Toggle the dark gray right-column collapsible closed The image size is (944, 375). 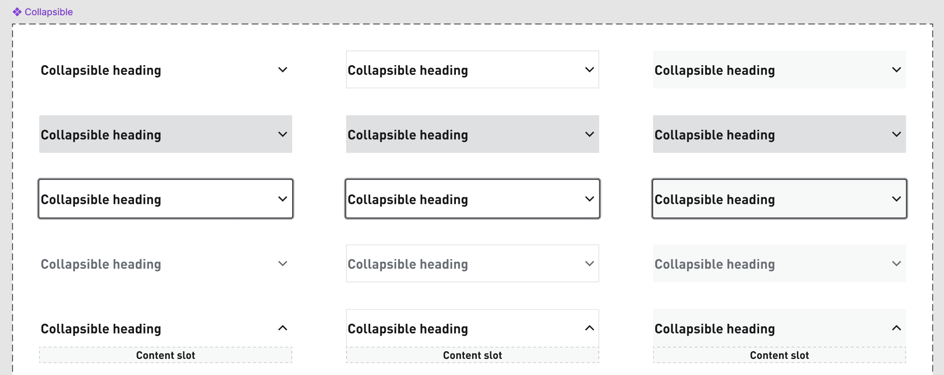pyautogui.click(x=779, y=134)
